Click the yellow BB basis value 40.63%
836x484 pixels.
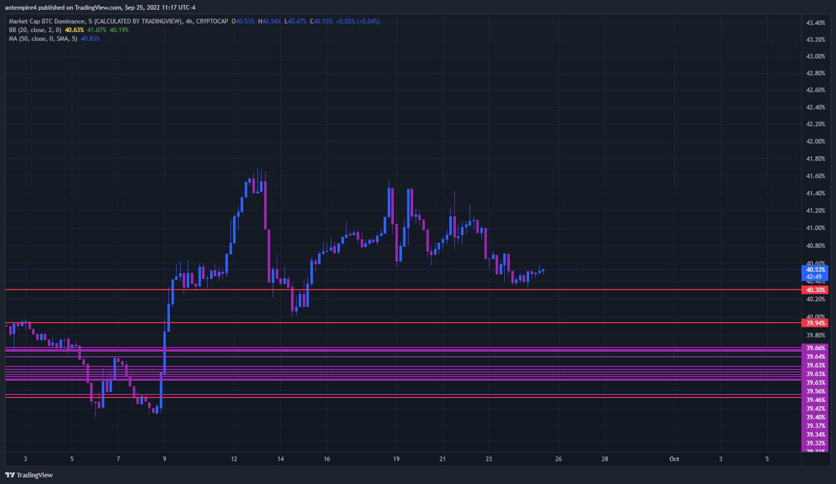coord(74,30)
